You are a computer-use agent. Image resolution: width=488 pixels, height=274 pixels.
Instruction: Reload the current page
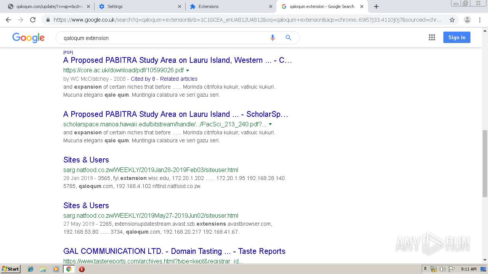click(33, 20)
